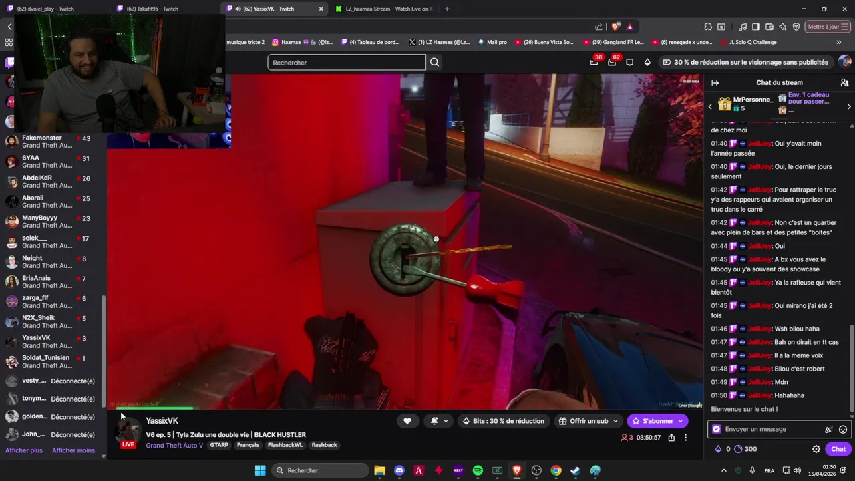This screenshot has height=481, width=855.
Task: Click the GTARP tag
Action: (219, 445)
